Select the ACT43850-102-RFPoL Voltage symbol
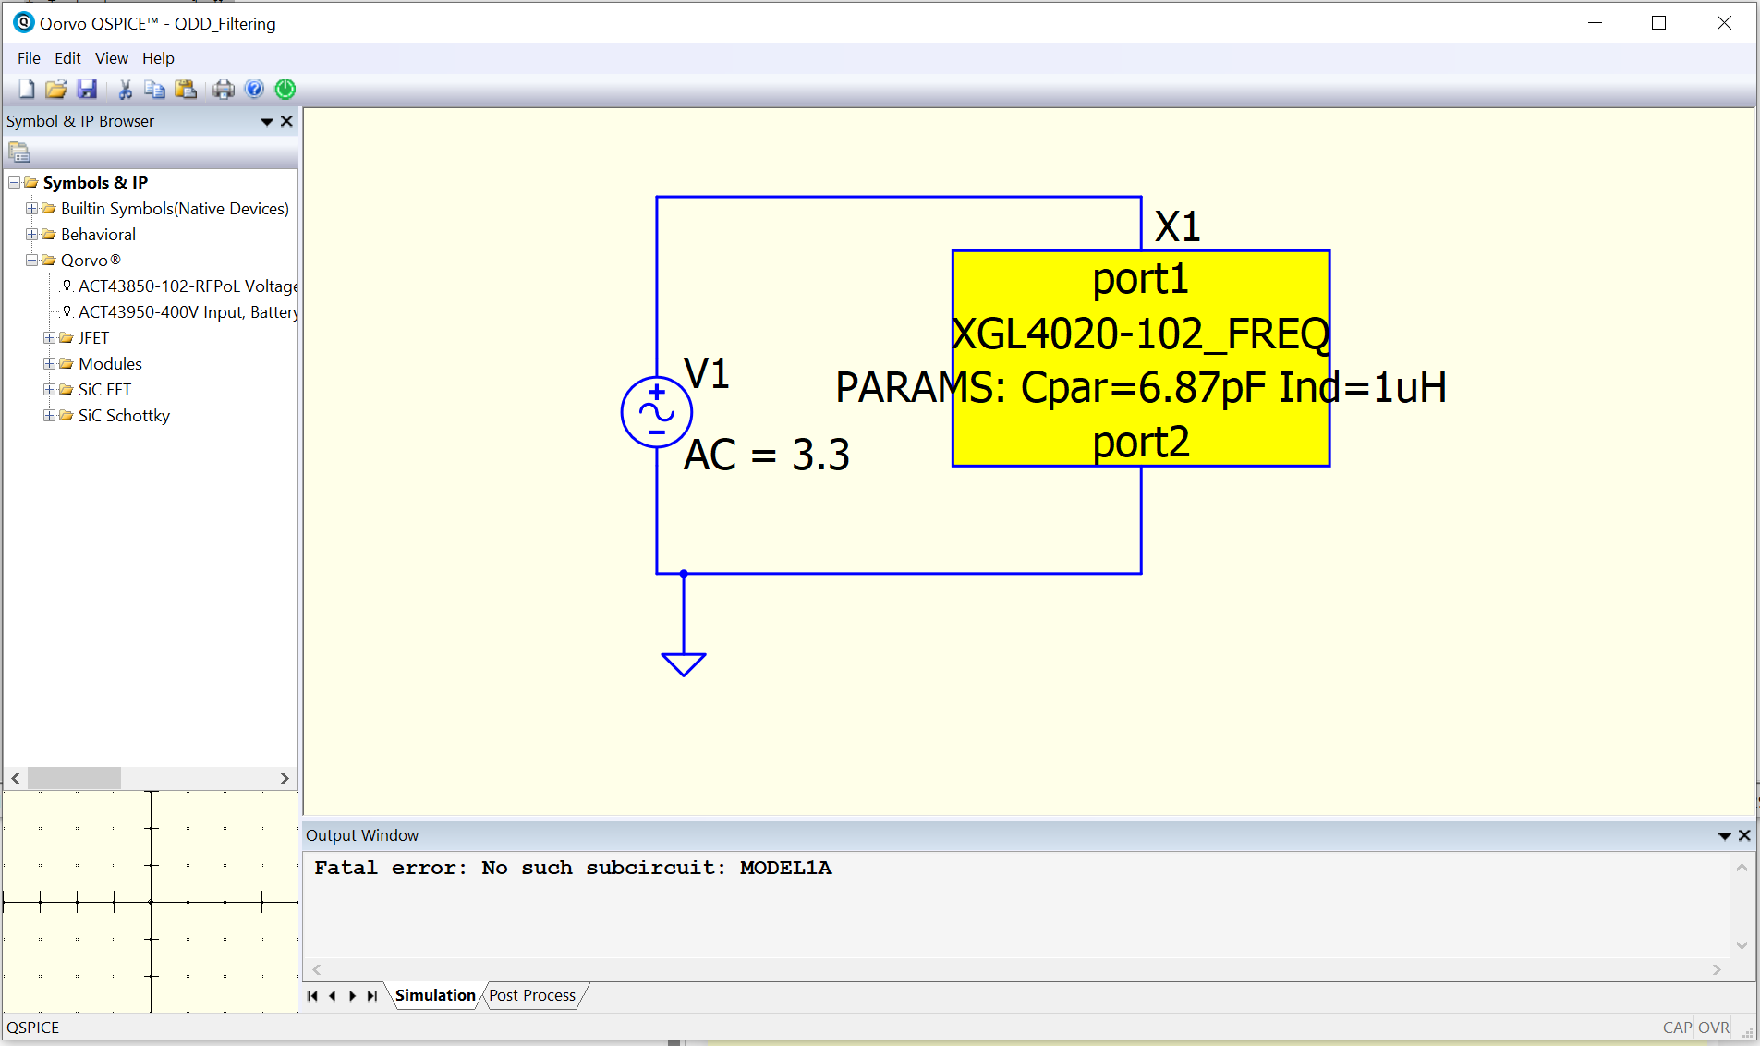This screenshot has height=1046, width=1760. point(188,286)
